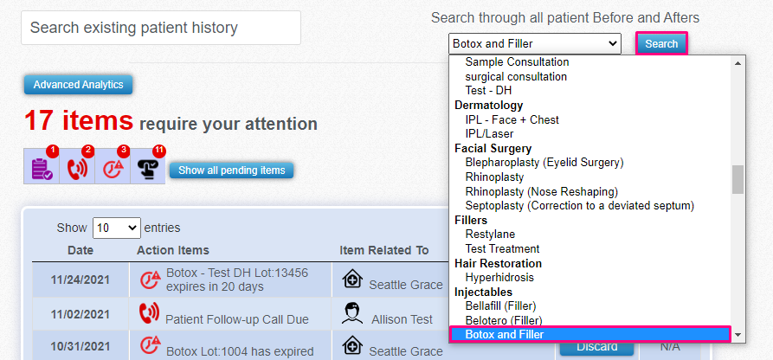Open the black hand-with-checkmark pending icon
Screen dimensions: 773x360
(148, 165)
